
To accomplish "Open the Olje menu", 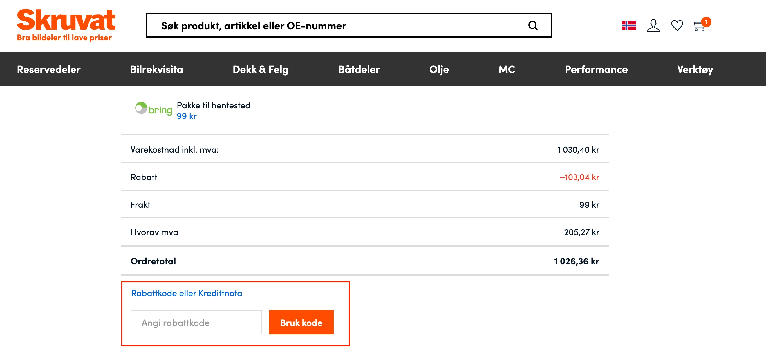I will [439, 69].
